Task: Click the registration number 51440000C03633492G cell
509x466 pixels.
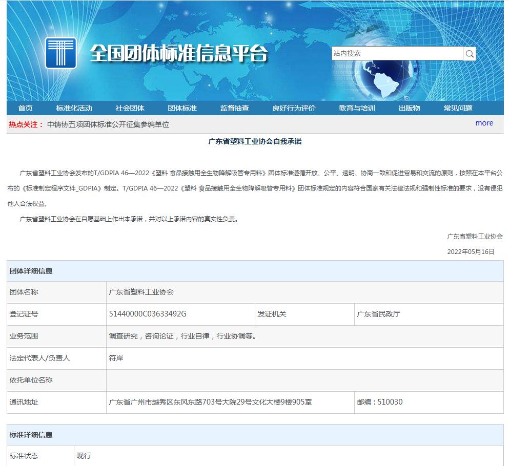Action: click(x=148, y=314)
